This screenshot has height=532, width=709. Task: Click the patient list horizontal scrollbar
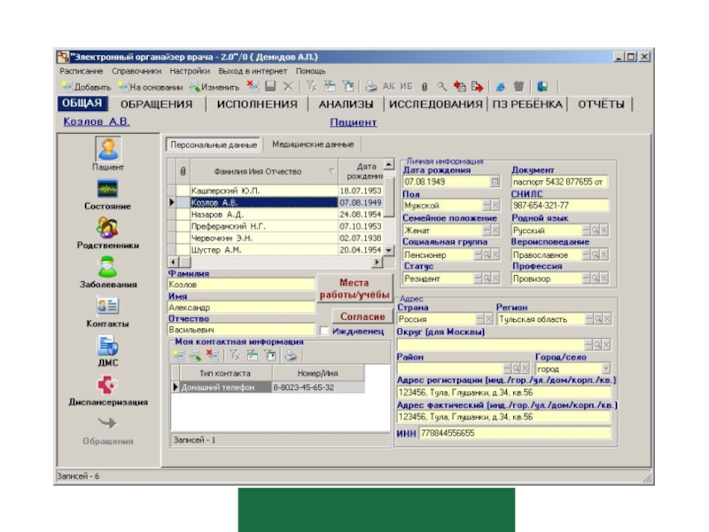point(275,262)
